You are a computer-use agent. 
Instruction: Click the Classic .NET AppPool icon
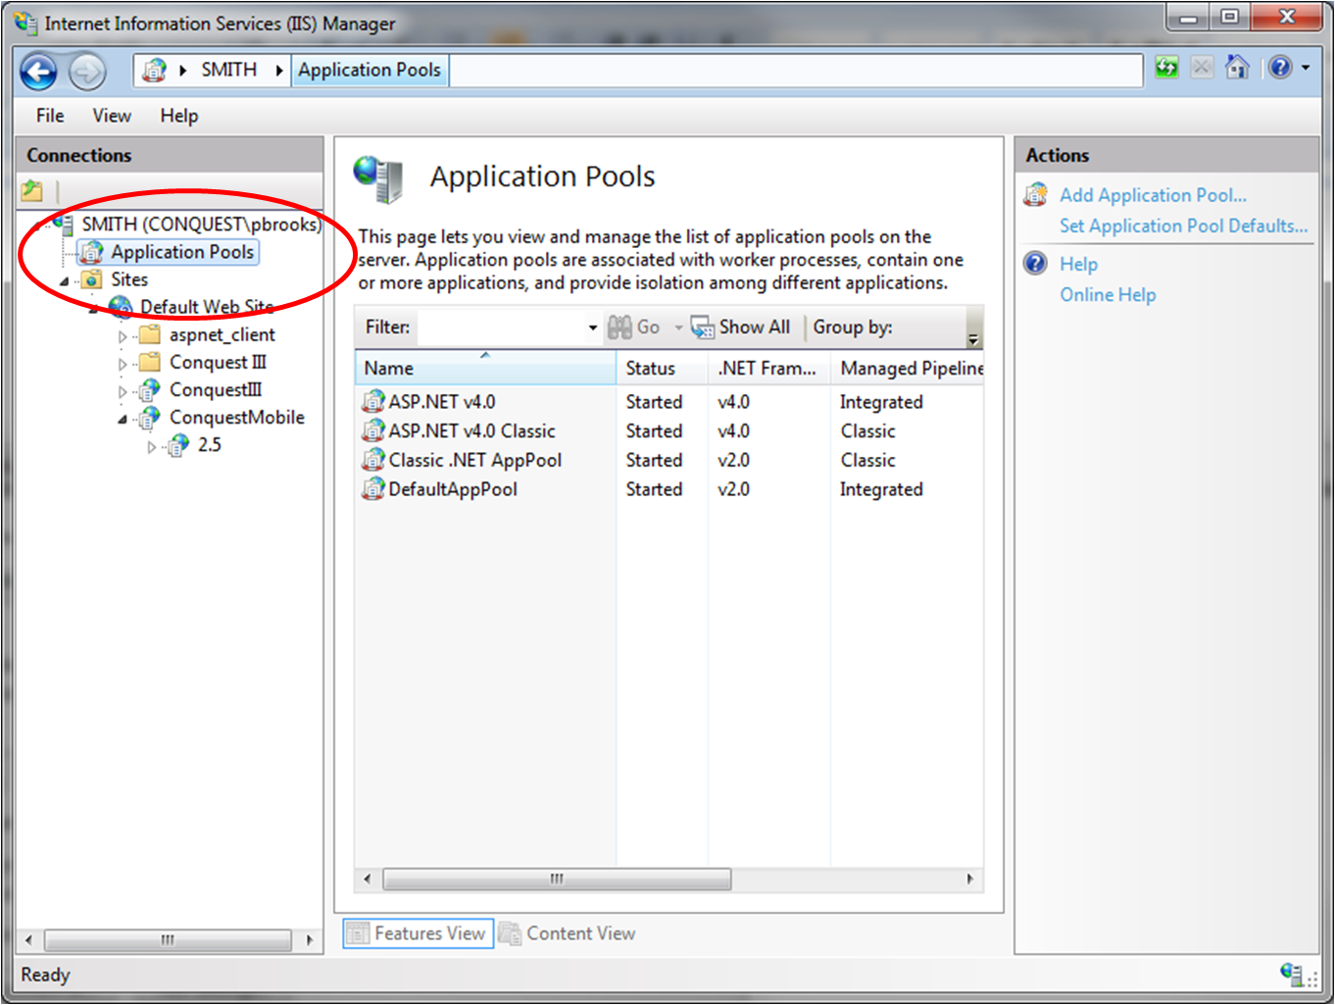coord(372,460)
